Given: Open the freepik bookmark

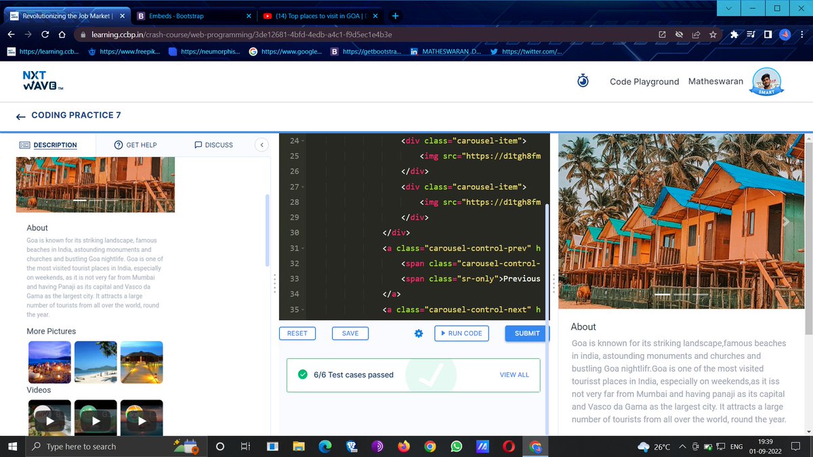Looking at the screenshot, I should point(124,51).
